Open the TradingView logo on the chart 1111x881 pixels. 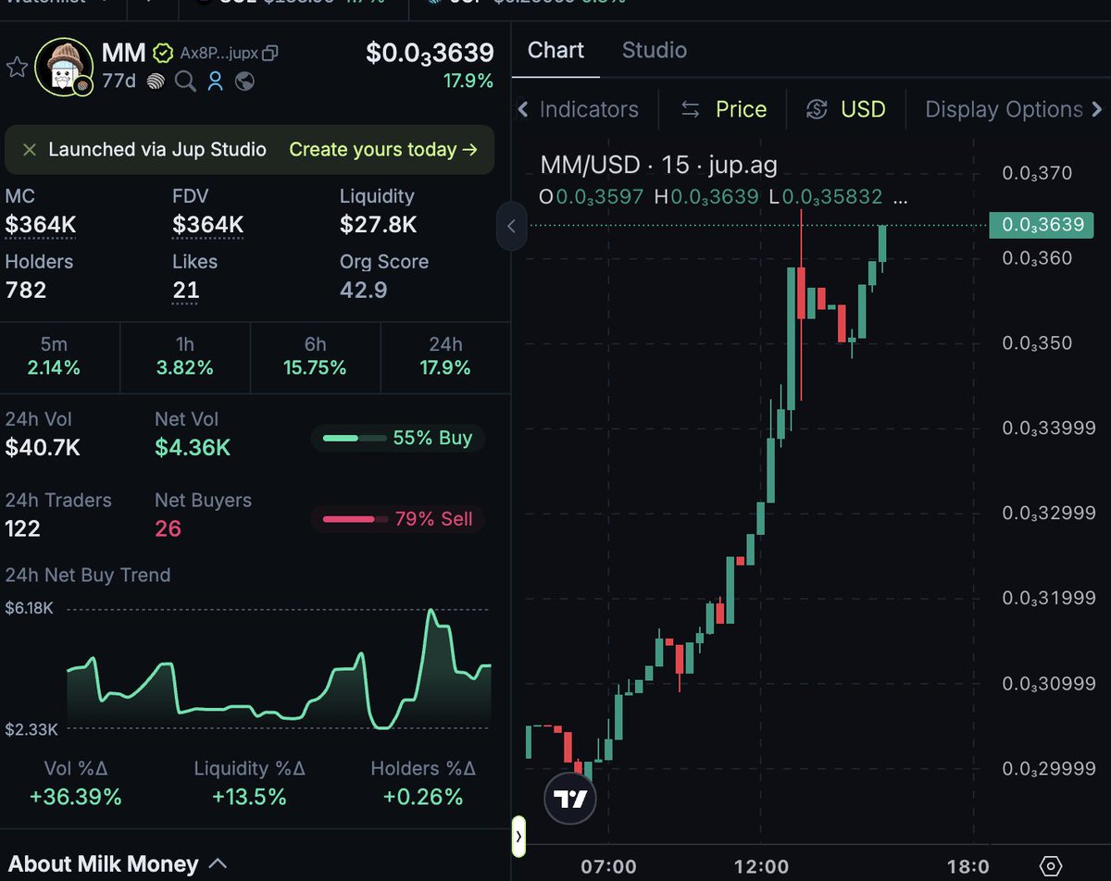[x=569, y=799]
